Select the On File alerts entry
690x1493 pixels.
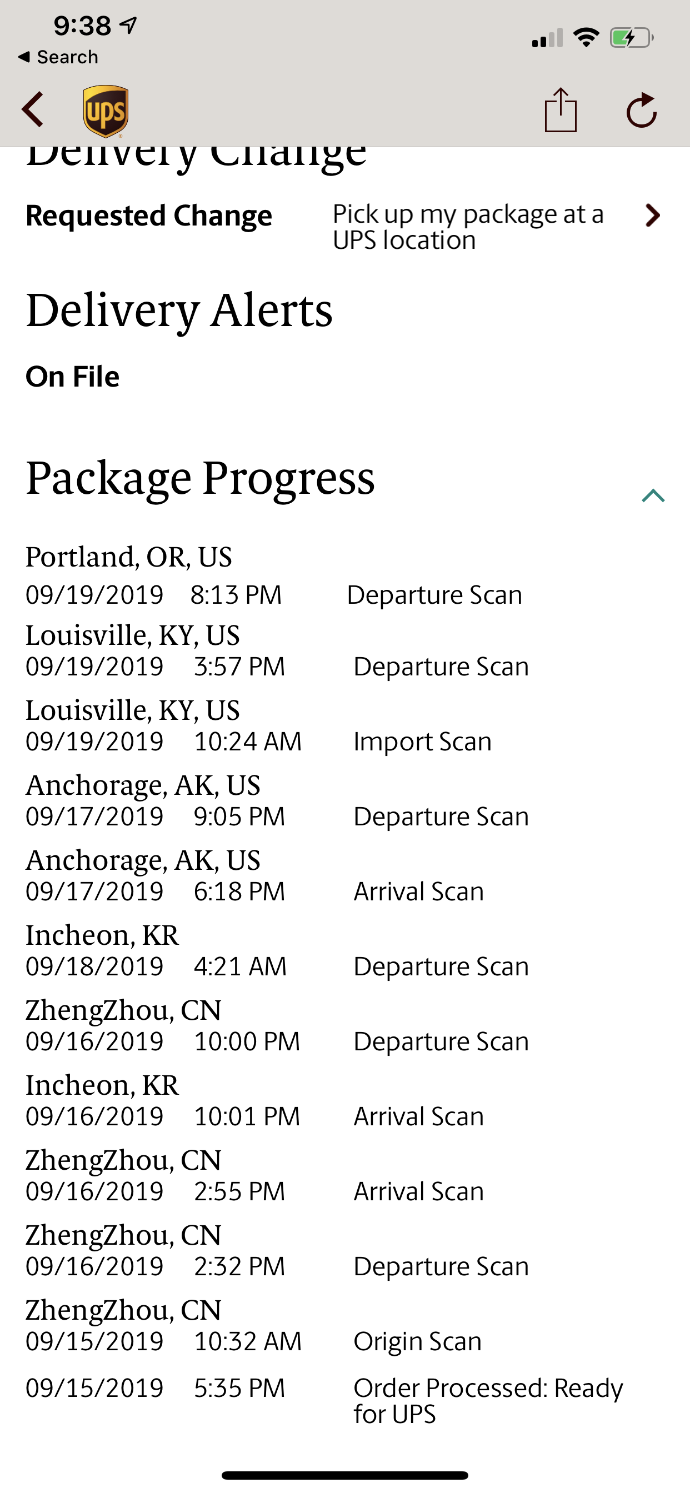coord(72,377)
